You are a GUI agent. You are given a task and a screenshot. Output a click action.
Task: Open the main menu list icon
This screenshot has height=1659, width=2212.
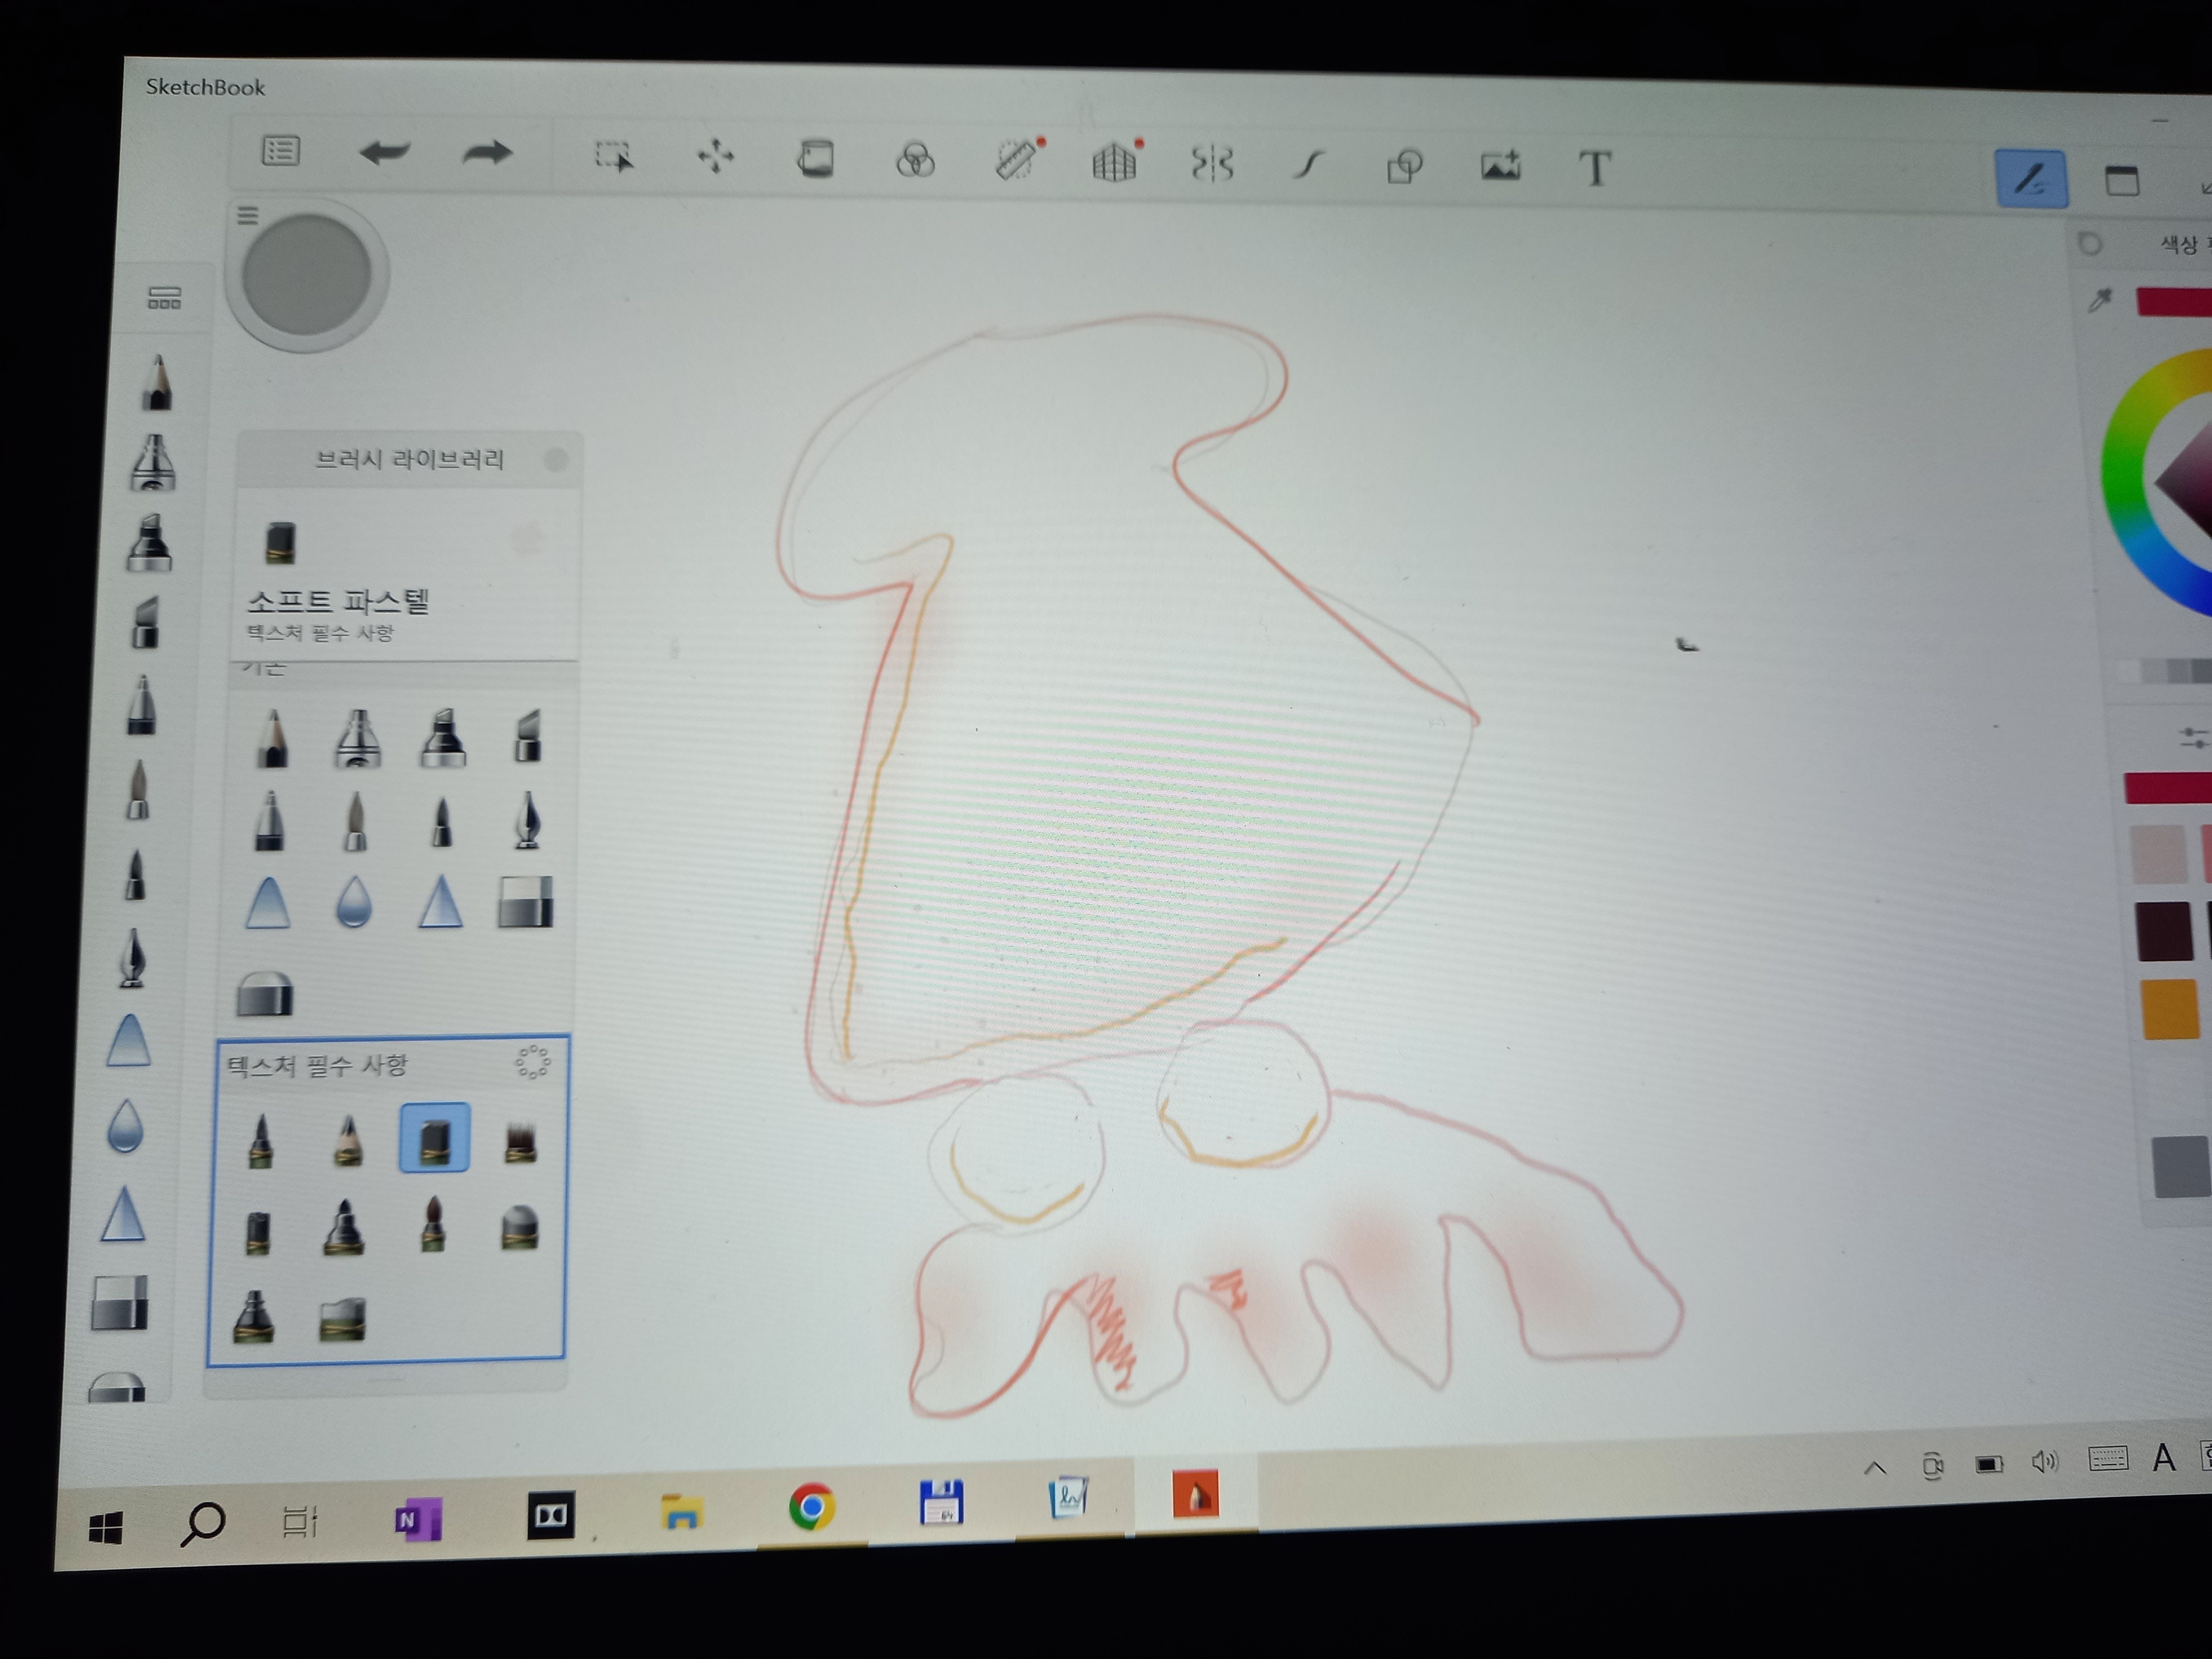[280, 151]
